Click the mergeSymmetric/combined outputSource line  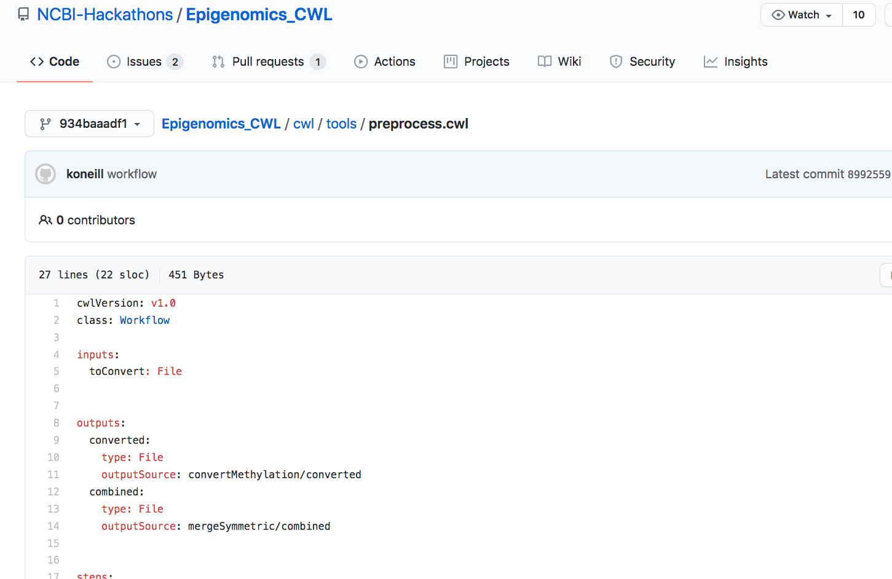pos(216,526)
